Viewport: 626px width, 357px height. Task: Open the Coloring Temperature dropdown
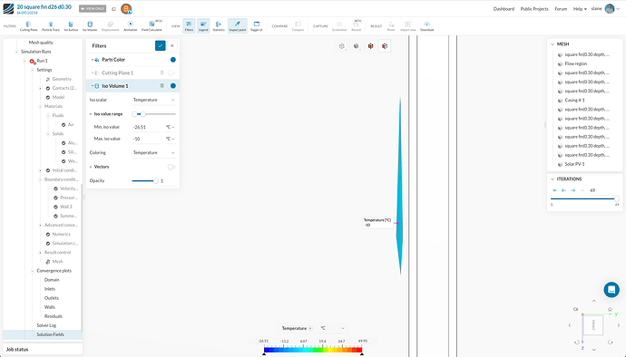click(x=153, y=153)
